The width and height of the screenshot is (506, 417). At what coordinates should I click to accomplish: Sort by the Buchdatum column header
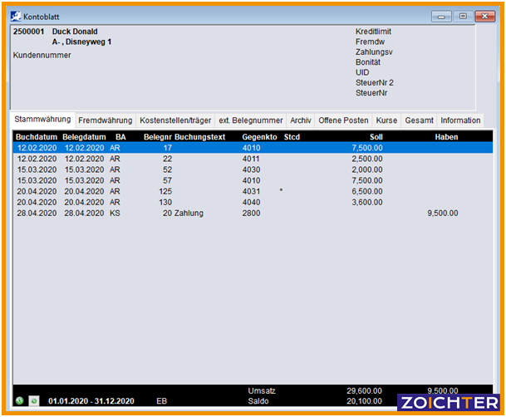(36, 136)
